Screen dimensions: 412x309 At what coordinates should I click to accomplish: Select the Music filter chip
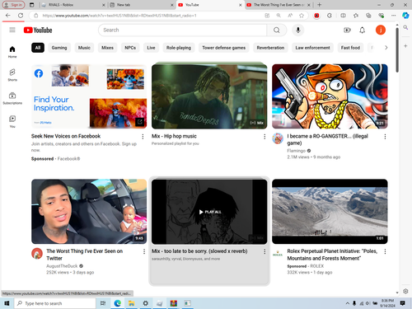84,48
